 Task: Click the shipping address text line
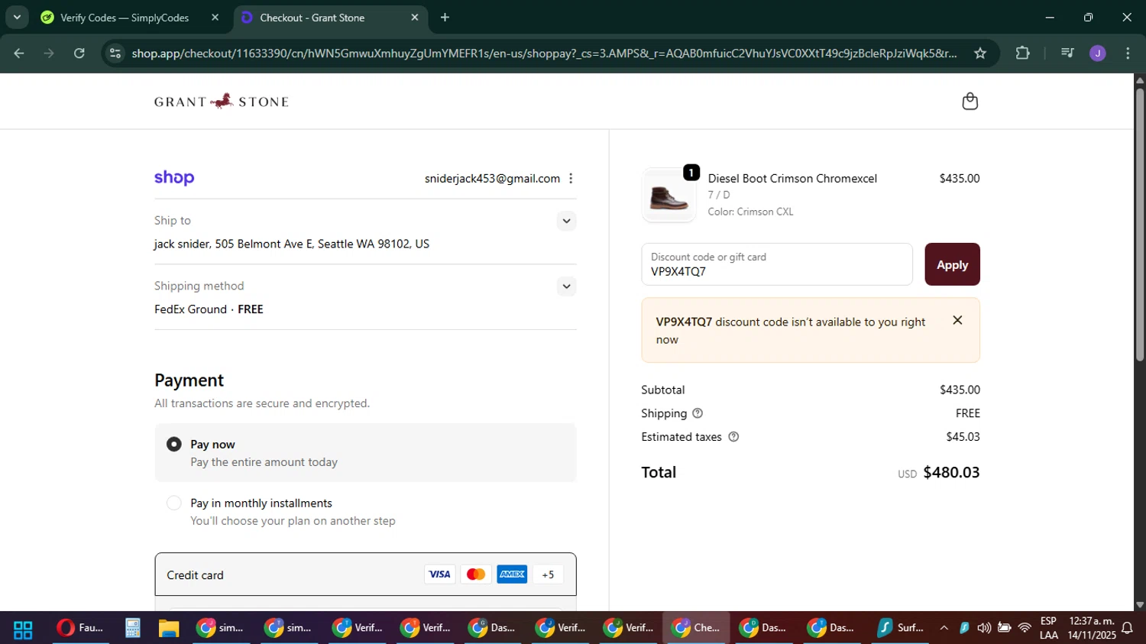coord(292,244)
